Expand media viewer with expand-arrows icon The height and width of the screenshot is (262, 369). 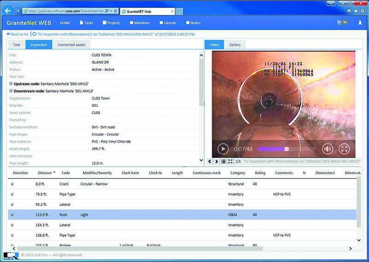pyautogui.click(x=230, y=162)
